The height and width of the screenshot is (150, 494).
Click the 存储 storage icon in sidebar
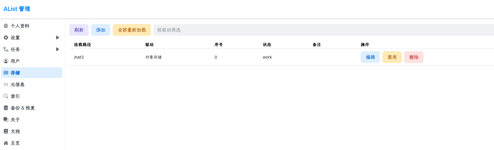6,73
